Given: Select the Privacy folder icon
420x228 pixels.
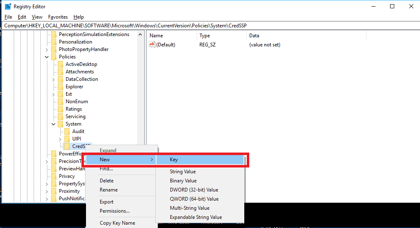Looking at the screenshot, I should [54, 177].
